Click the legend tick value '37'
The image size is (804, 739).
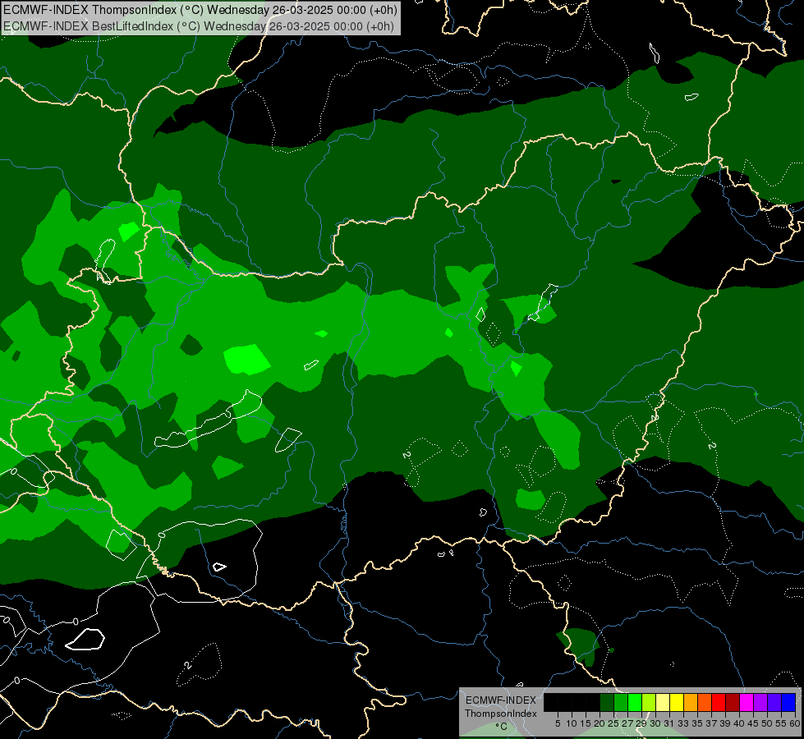[x=712, y=723]
